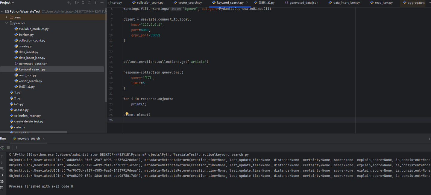Stop the running process in the Run panel
The height and width of the screenshot is (195, 431).
[x=8, y=147]
